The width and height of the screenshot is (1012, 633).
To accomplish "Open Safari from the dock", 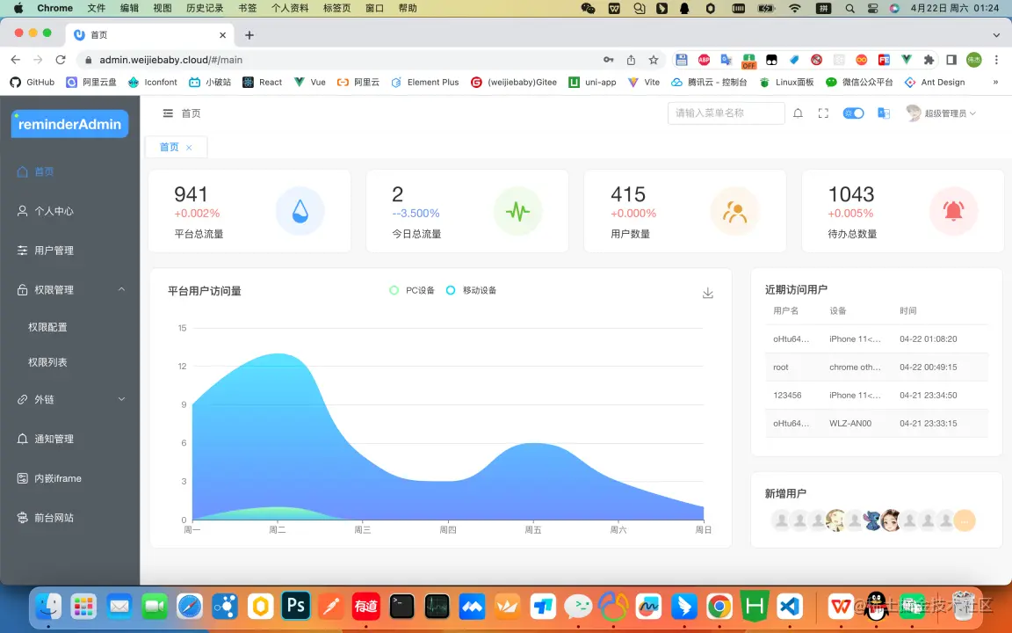I will (x=190, y=606).
